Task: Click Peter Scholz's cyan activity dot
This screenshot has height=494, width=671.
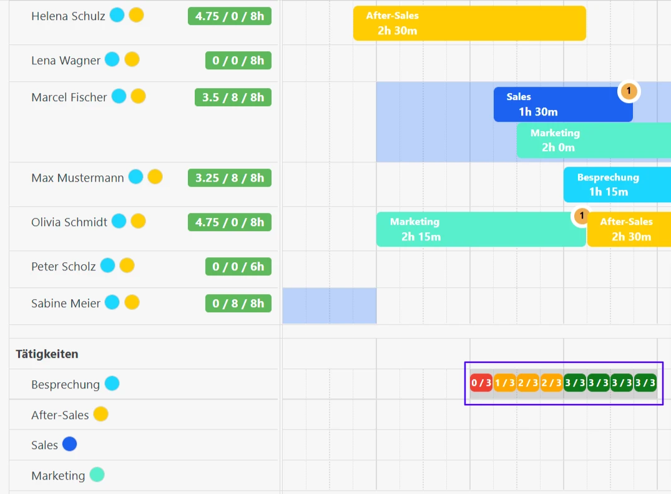Action: [107, 266]
